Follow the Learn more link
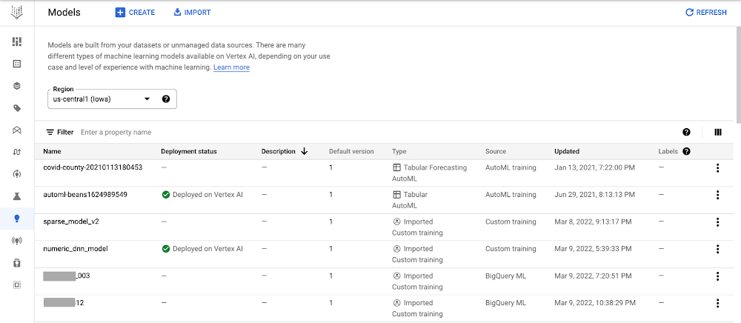Image resolution: width=741 pixels, height=323 pixels. point(231,67)
